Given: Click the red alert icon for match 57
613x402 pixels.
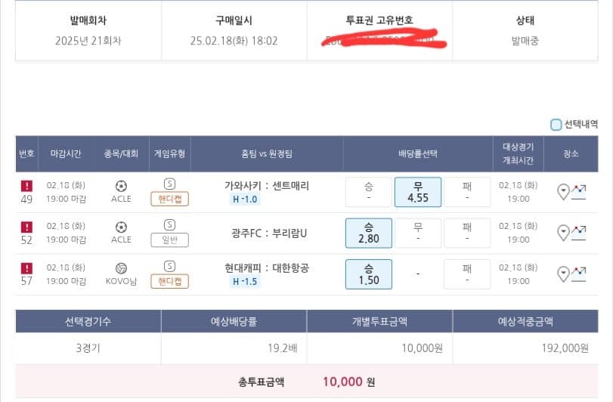Looking at the screenshot, I should click(x=26, y=268).
